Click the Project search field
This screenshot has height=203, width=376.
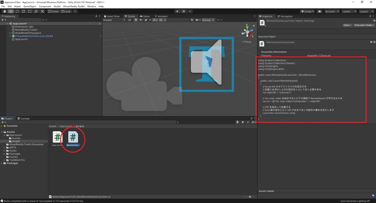click(205, 122)
